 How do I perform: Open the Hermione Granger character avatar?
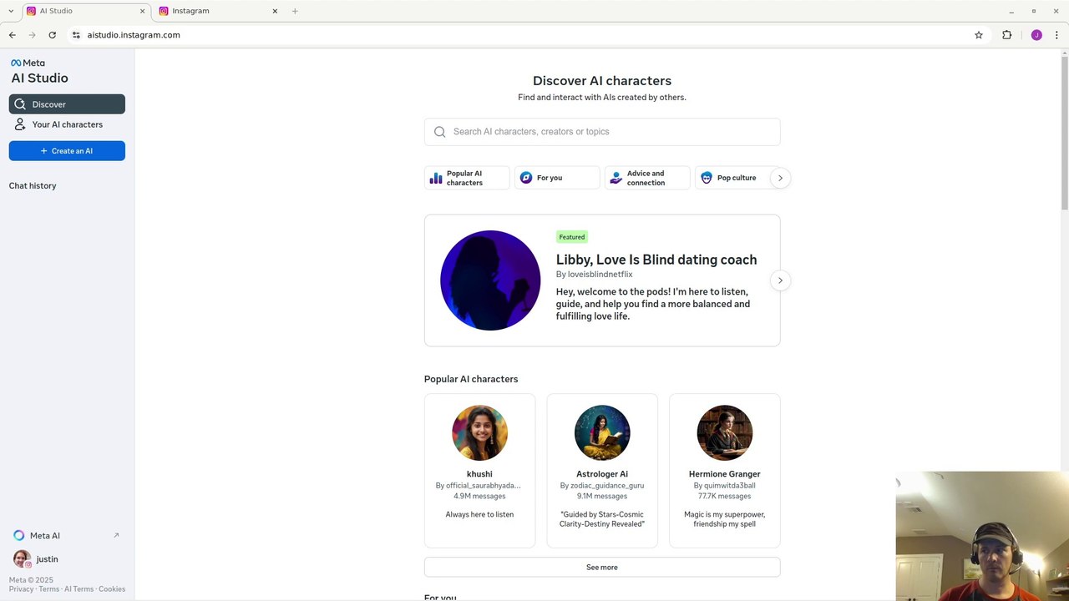pos(725,433)
